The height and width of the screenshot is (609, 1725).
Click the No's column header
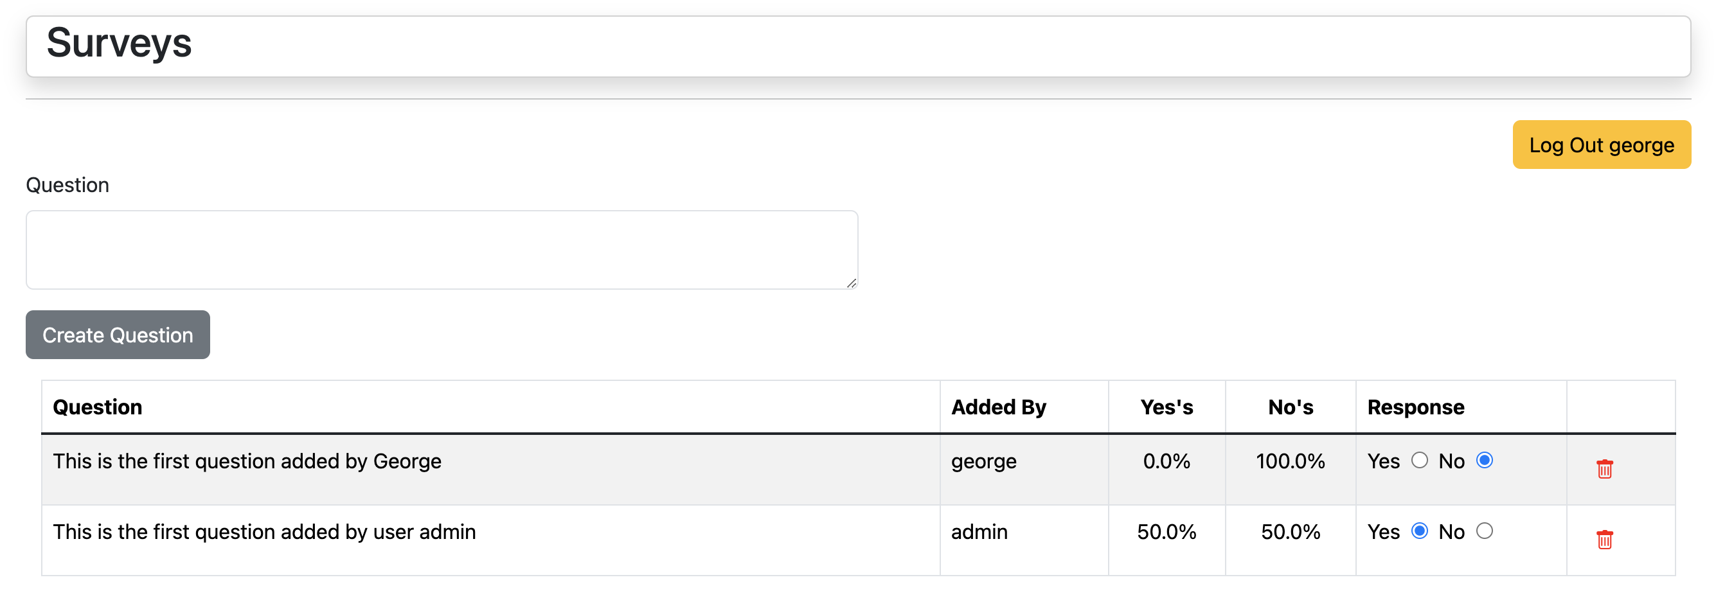pyautogui.click(x=1290, y=407)
